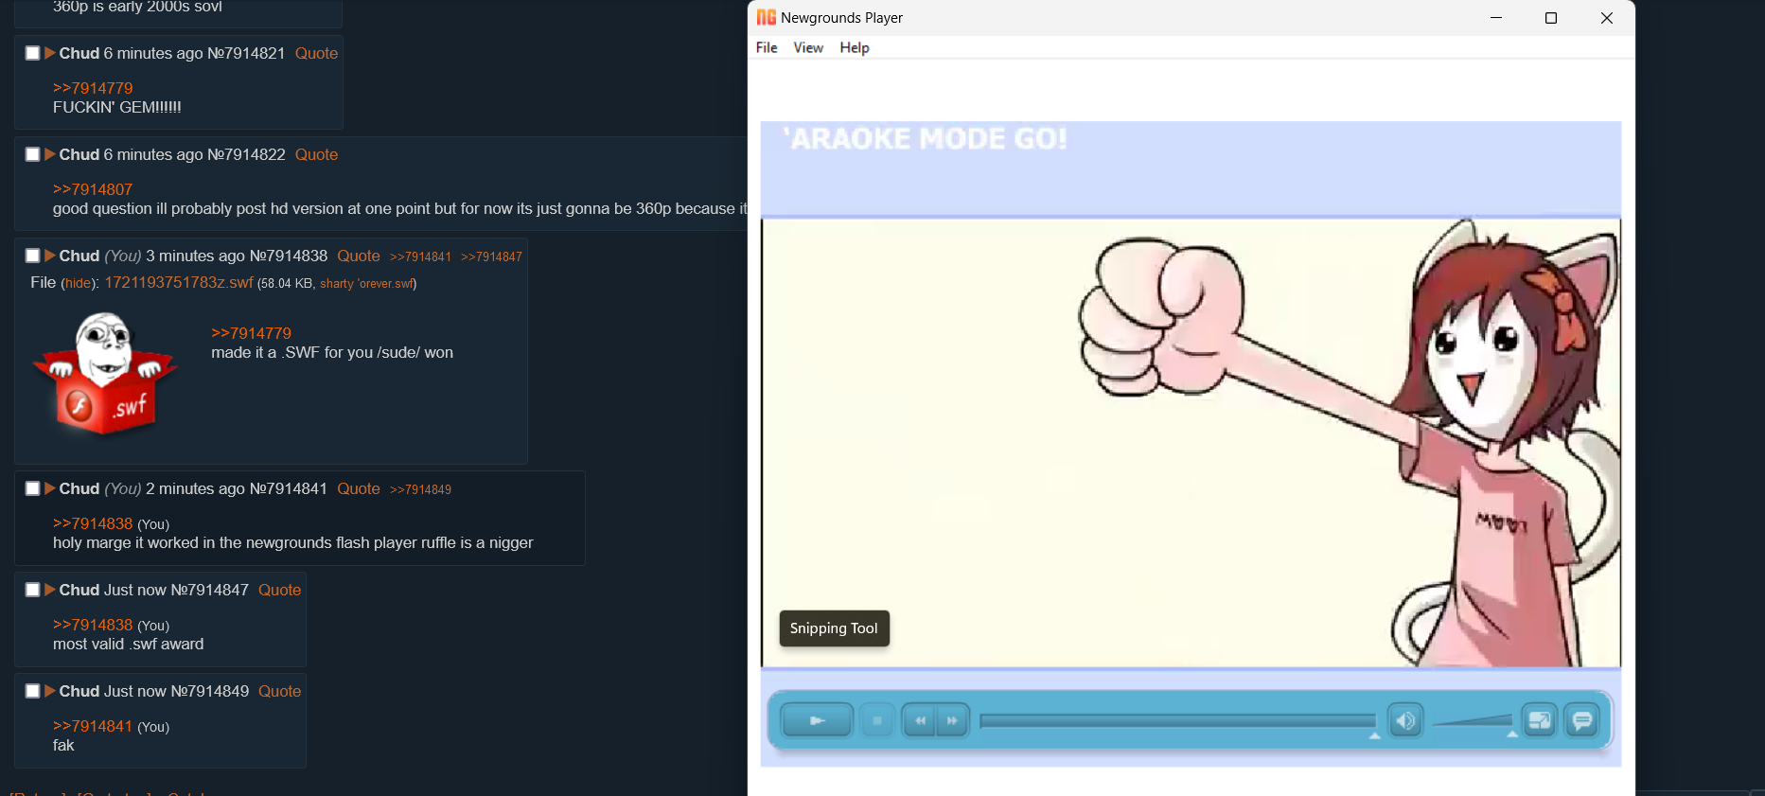Viewport: 1765px width, 796px height.
Task: Follow the >>7914841 link in post №7914849
Action: tap(93, 726)
